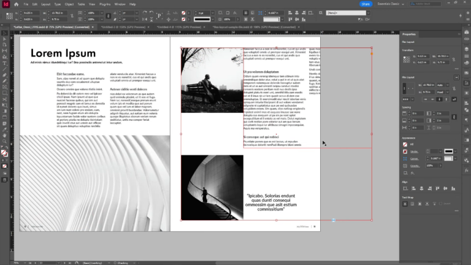Click the fx icon in Appearance section
This screenshot has height=265, width=471.
coord(413,173)
